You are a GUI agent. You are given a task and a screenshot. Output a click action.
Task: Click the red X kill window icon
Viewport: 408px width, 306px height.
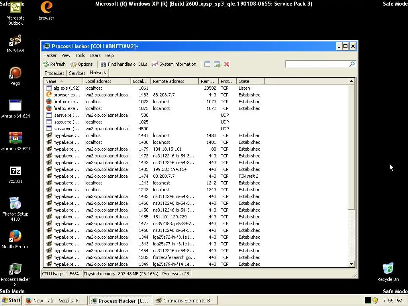pyautogui.click(x=227, y=64)
